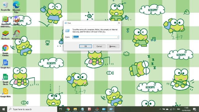Select the Google Sheets desktop shortcut
199x112 pixels.
point(5,79)
